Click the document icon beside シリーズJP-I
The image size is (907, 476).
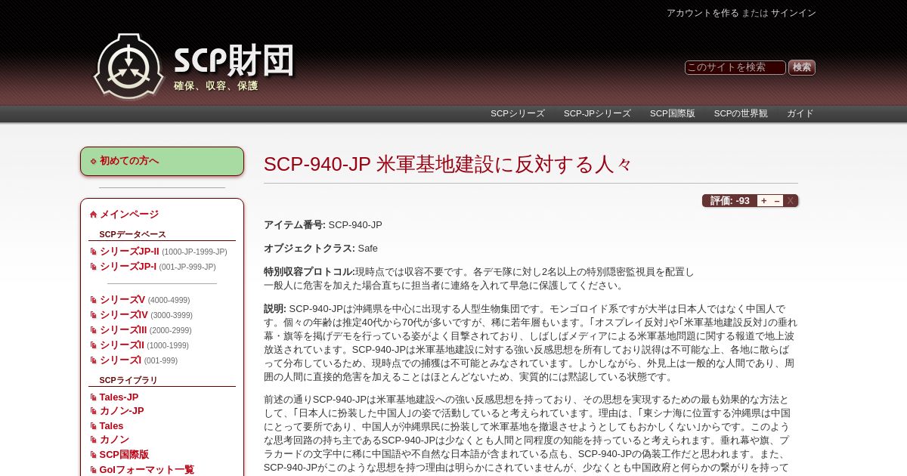tap(93, 267)
